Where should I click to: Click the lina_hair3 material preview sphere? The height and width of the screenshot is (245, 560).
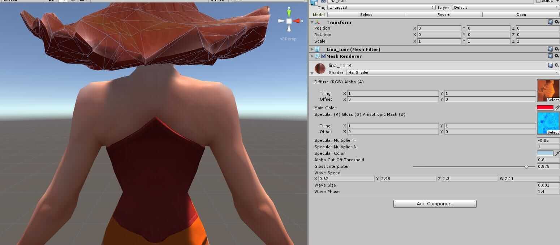320,69
